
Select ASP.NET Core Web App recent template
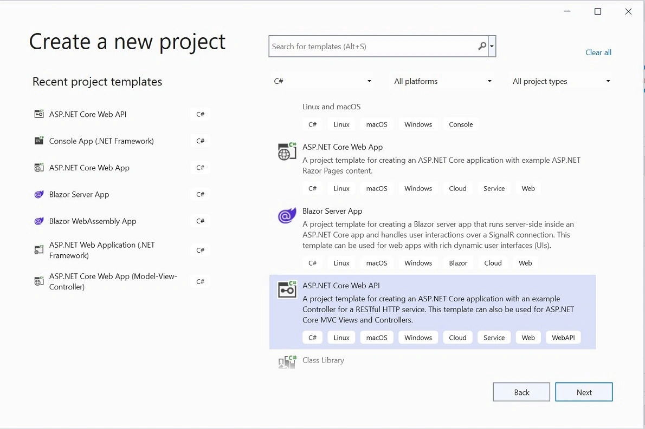pyautogui.click(x=122, y=168)
